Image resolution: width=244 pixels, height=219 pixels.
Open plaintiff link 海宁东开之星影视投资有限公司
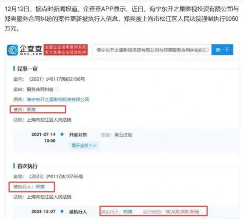[x=58, y=99]
